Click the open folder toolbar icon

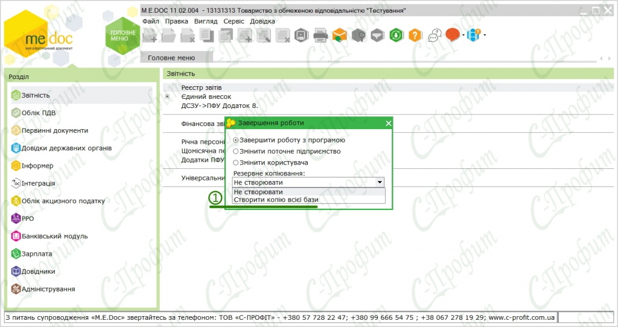[168, 36]
